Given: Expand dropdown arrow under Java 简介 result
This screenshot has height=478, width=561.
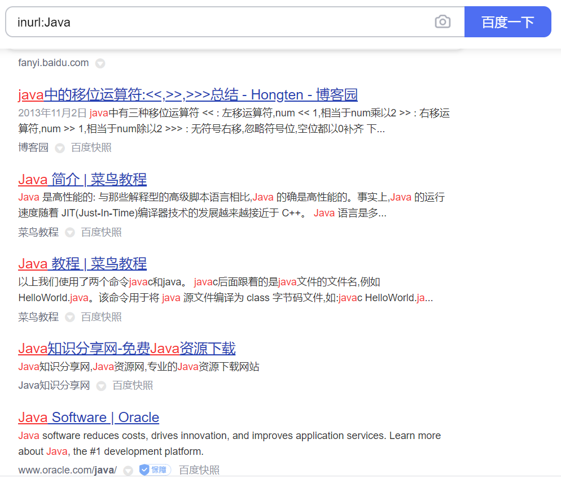Looking at the screenshot, I should 70,232.
